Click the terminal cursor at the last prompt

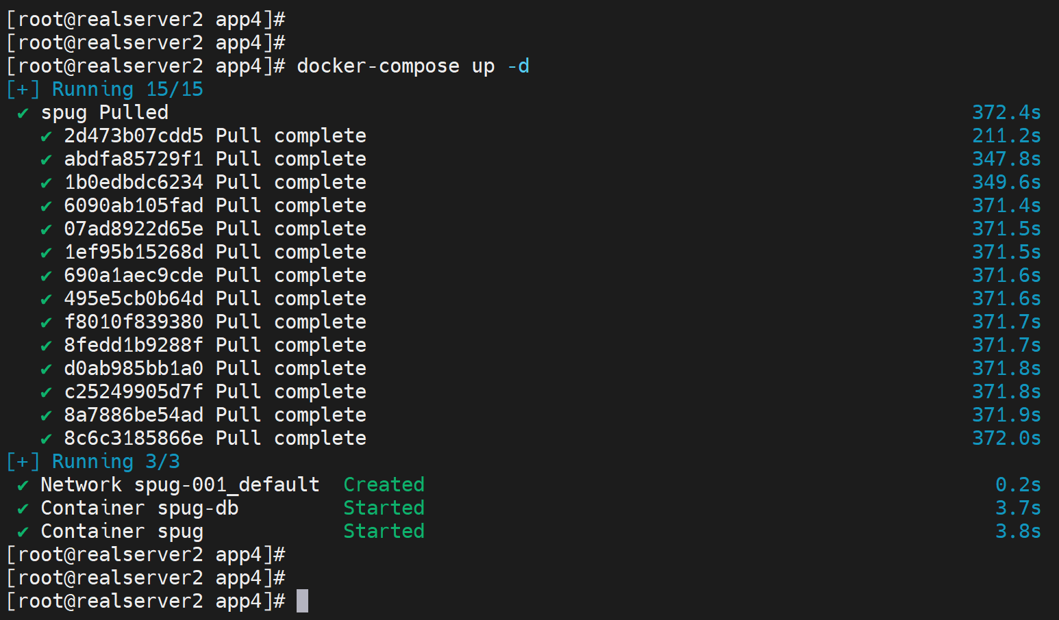pyautogui.click(x=302, y=601)
